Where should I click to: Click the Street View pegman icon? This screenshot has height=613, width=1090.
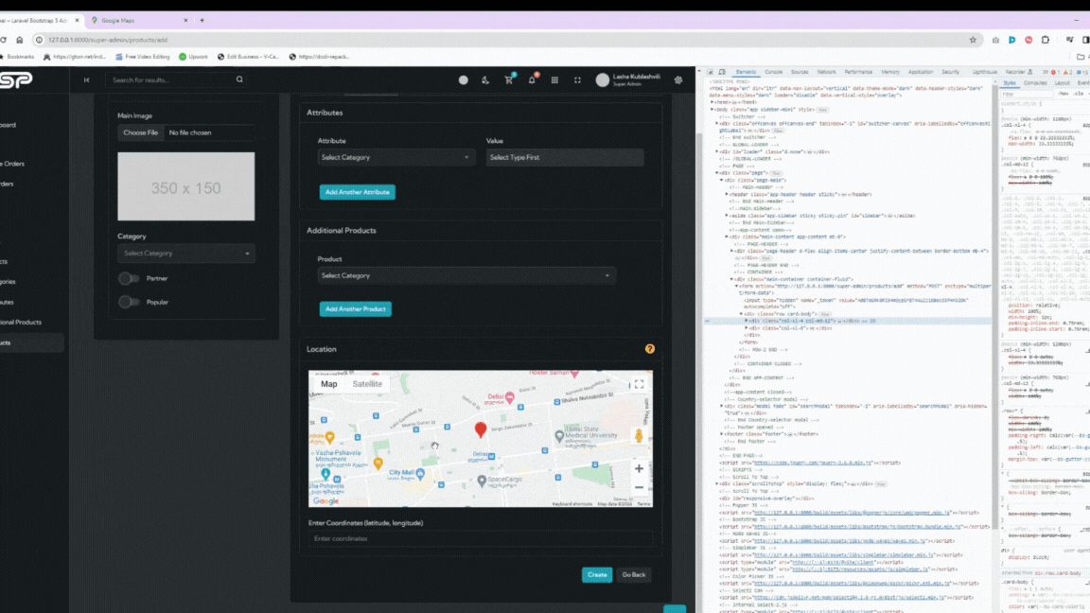click(x=639, y=435)
